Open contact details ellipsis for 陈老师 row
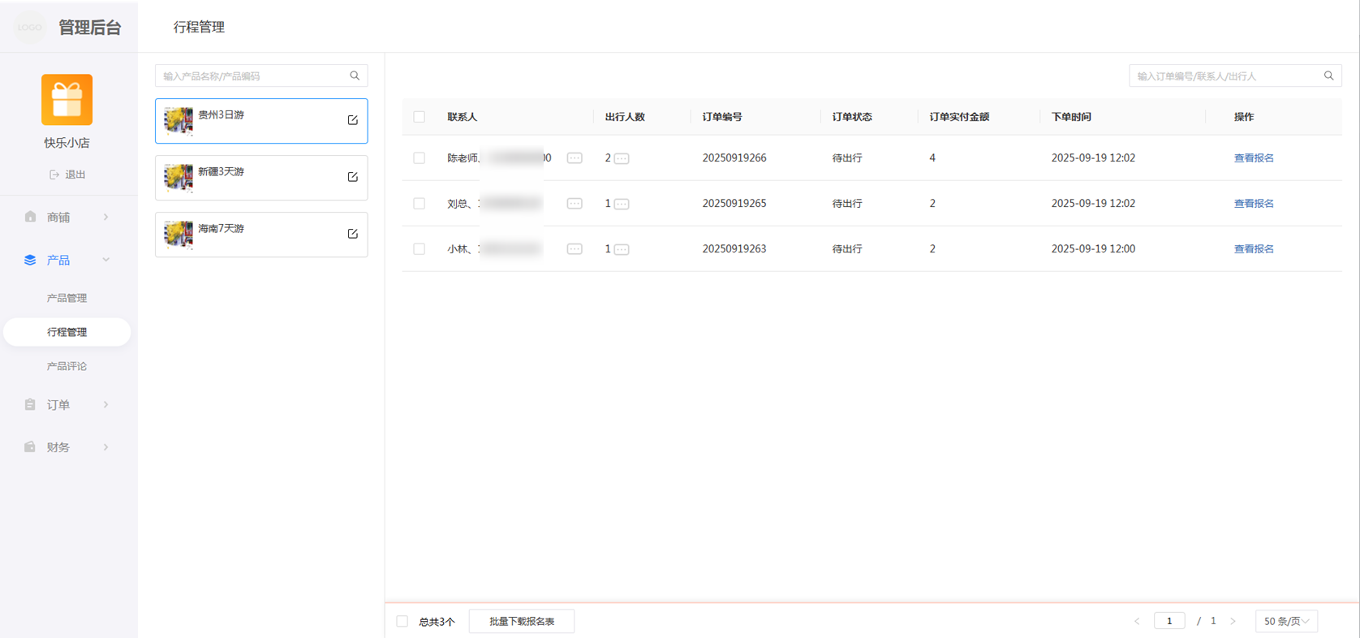This screenshot has height=638, width=1360. point(575,158)
